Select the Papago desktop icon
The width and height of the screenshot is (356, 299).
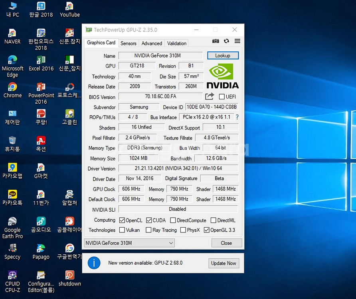click(41, 252)
